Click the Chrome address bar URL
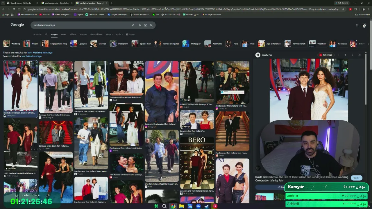The width and height of the screenshot is (372, 209). tap(183, 9)
